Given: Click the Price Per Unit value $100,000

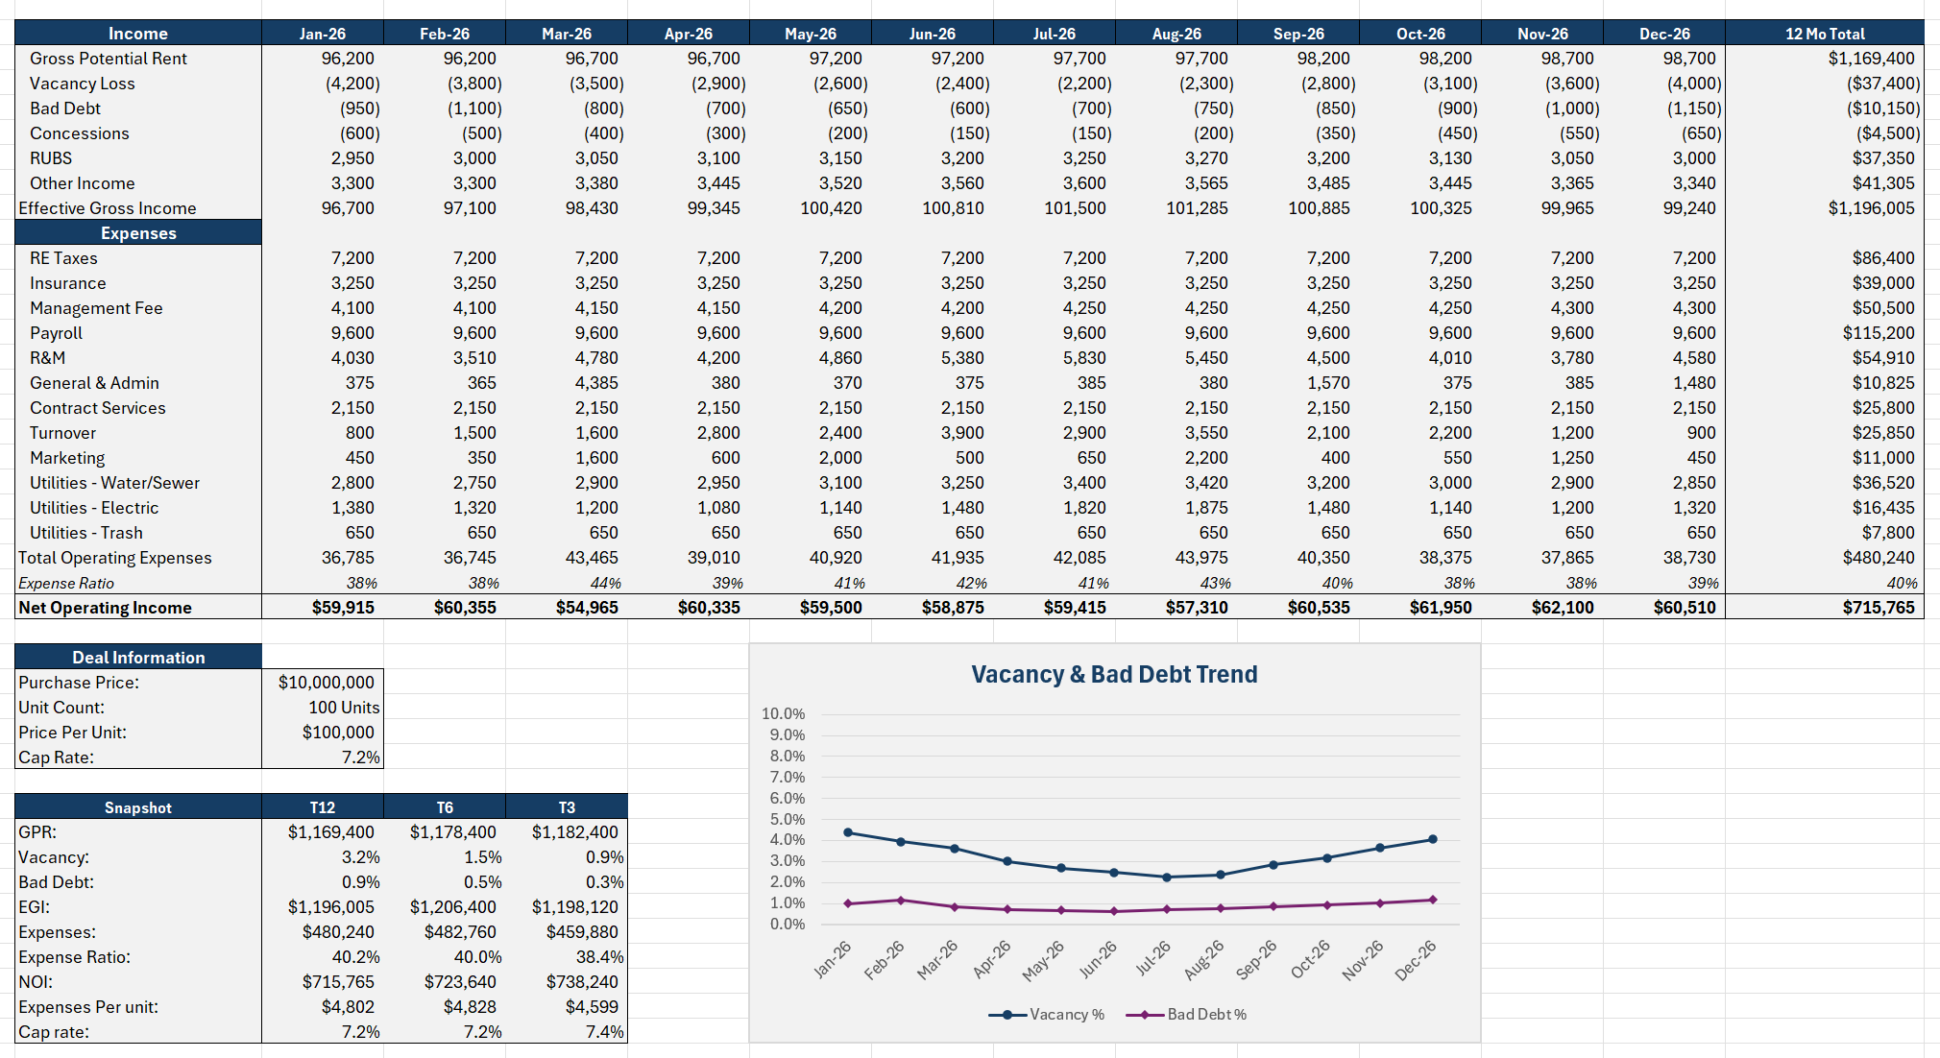Looking at the screenshot, I should click(x=338, y=733).
